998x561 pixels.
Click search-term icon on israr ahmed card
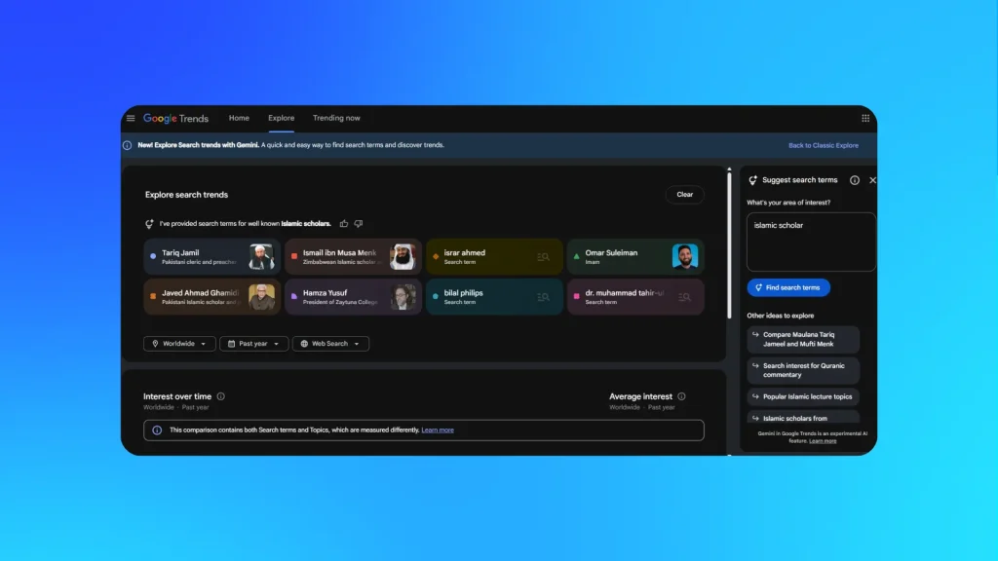543,257
